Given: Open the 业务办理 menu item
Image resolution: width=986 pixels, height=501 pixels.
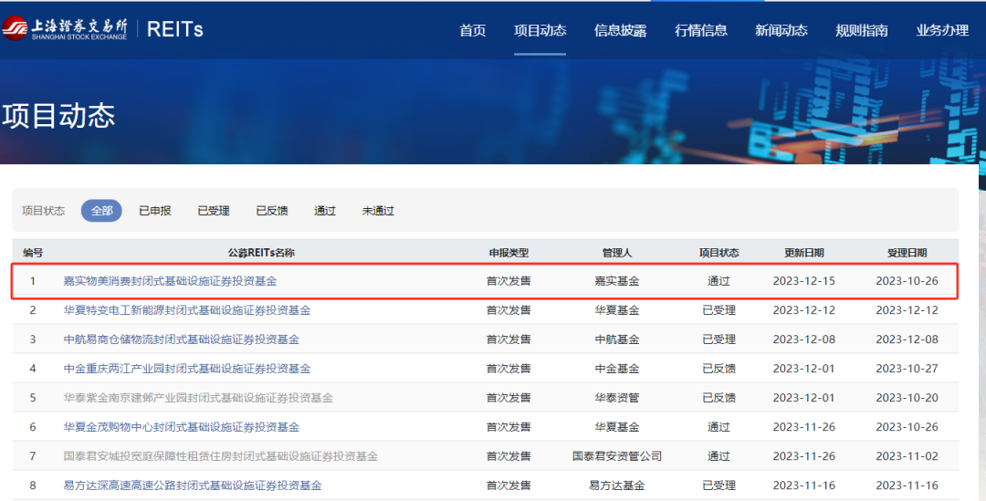Looking at the screenshot, I should click(x=942, y=30).
